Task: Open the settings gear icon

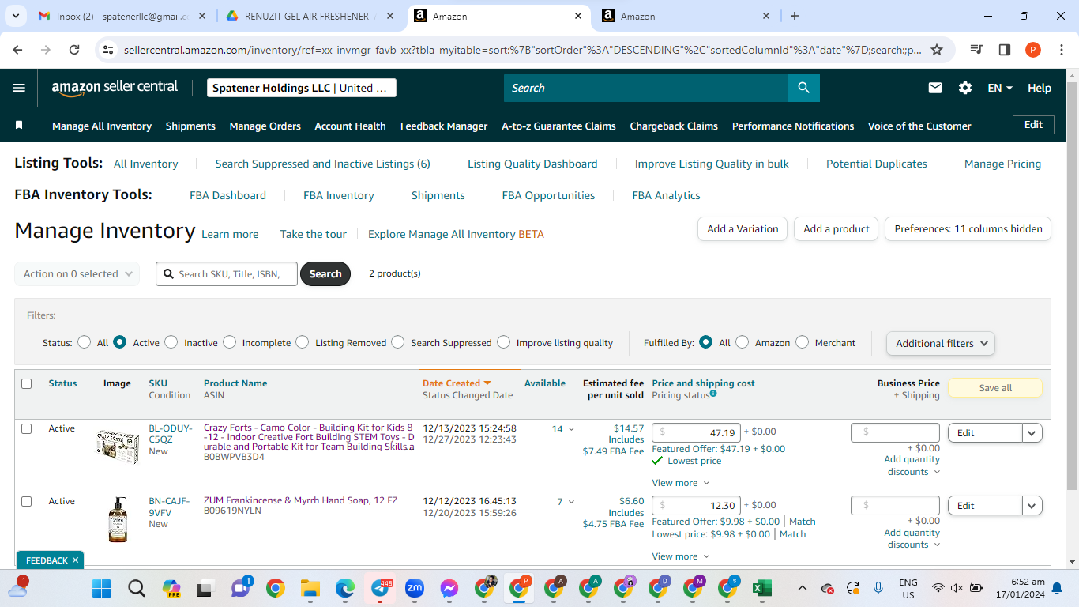Action: (965, 88)
